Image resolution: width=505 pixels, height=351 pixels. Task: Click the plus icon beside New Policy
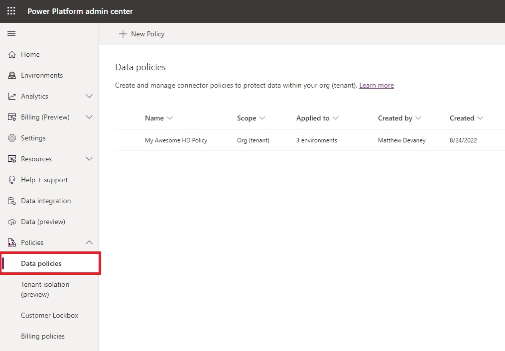coord(123,34)
